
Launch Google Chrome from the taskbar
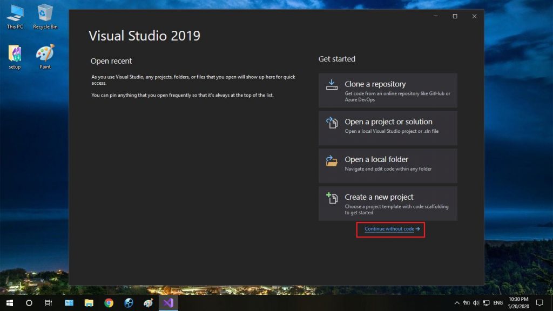click(109, 303)
